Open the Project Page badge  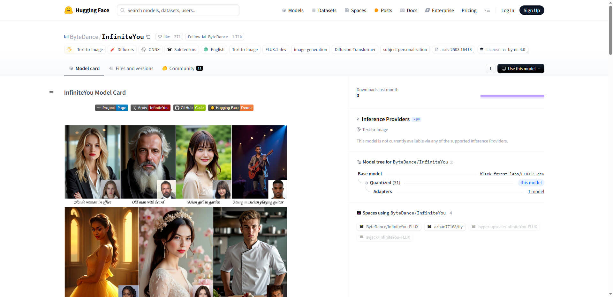111,108
